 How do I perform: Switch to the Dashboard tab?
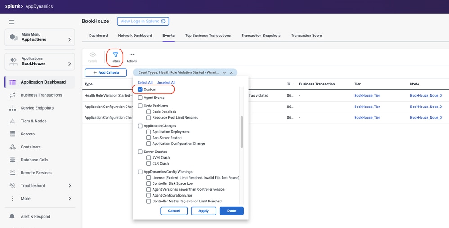(x=98, y=36)
